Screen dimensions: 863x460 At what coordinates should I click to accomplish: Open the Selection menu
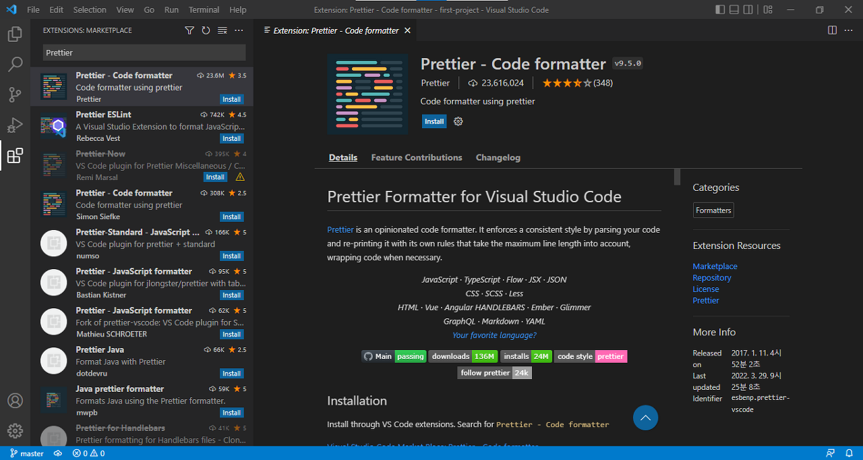point(90,10)
